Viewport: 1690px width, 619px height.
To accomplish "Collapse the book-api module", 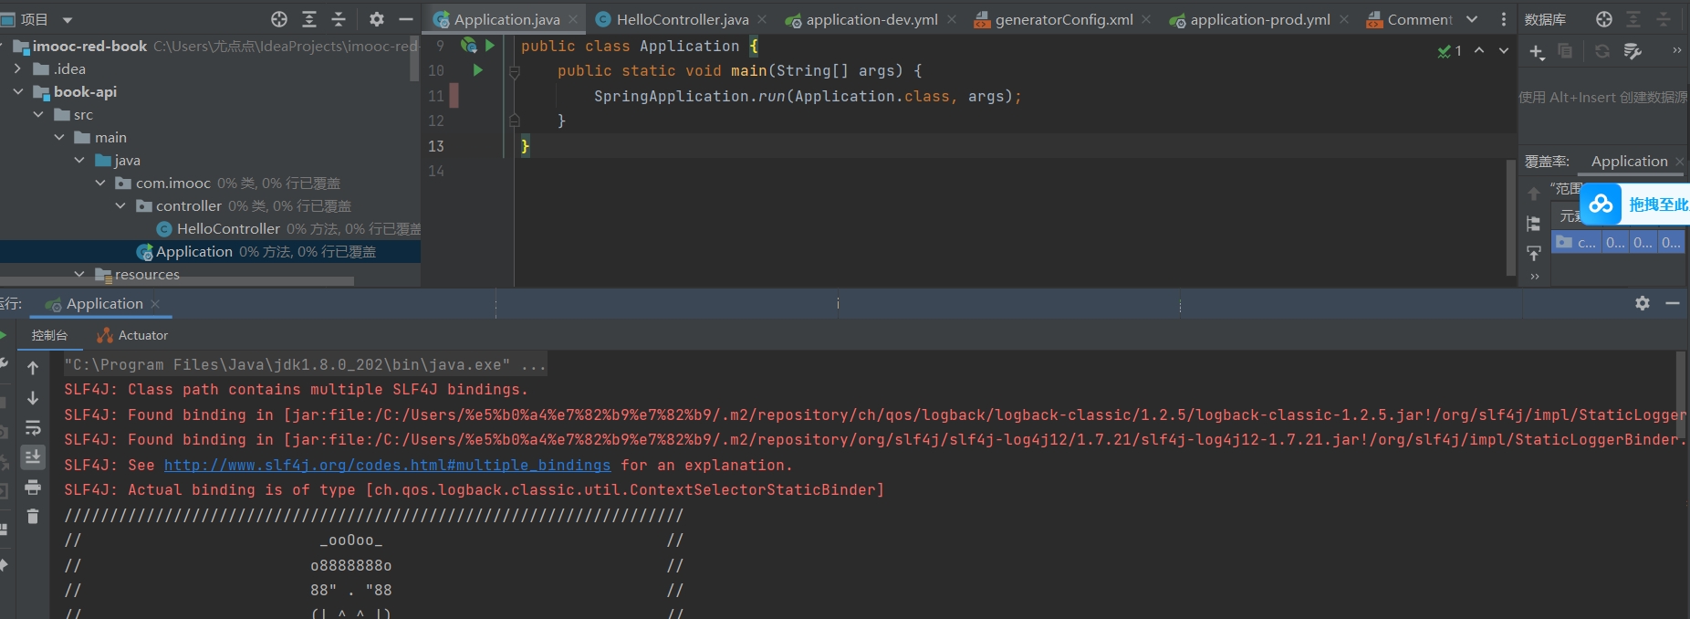I will (x=17, y=91).
